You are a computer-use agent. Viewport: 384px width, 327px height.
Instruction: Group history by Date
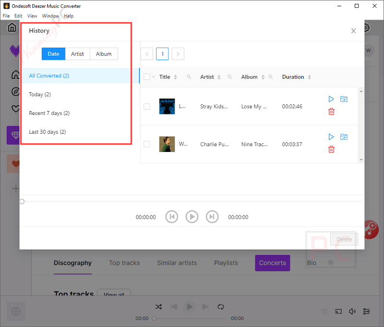53,54
